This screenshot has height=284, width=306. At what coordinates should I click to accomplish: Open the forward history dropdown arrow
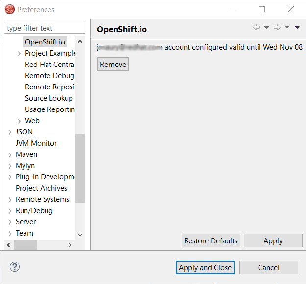coord(287,28)
